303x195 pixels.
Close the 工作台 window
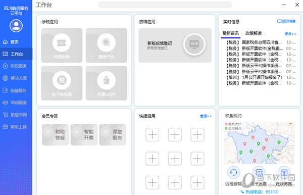tap(297, 5)
